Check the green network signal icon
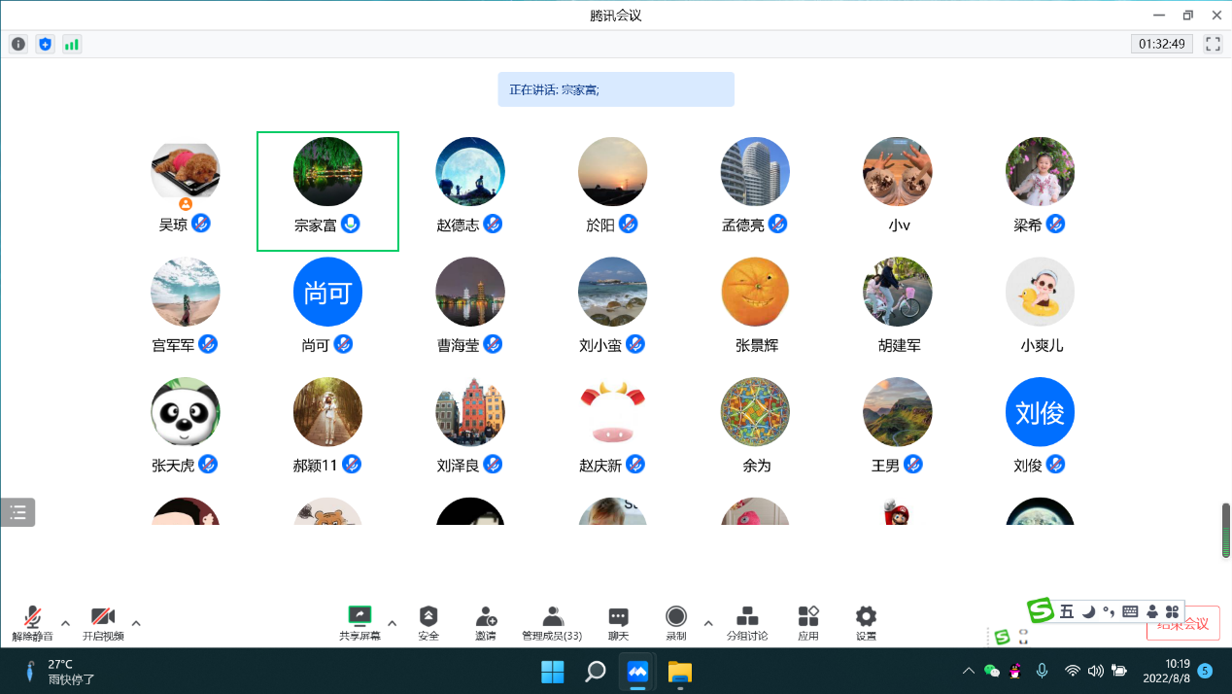The width and height of the screenshot is (1232, 694). tap(72, 44)
